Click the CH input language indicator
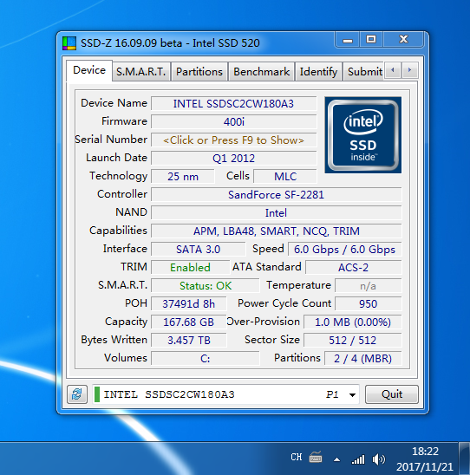470x475 pixels. (296, 457)
